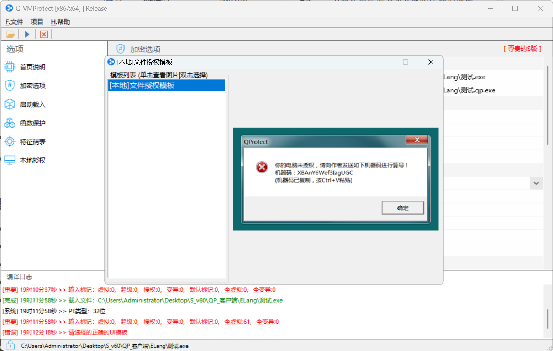This screenshot has width=553, height=351.
Task: Open the 项目 menu
Action: (x=37, y=22)
